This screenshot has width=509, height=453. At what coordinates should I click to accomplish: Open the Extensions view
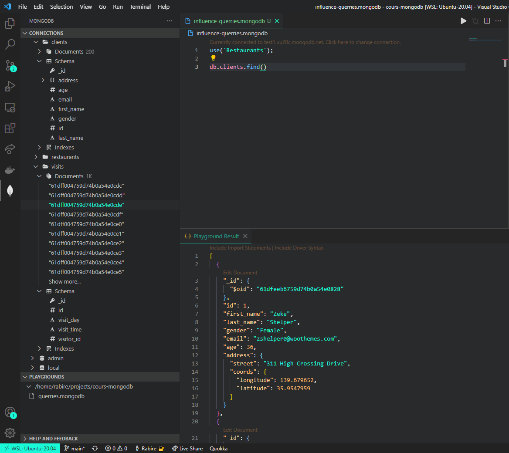pos(10,128)
